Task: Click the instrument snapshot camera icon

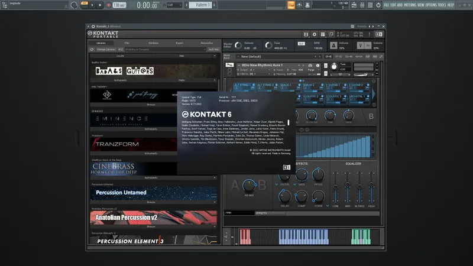Action: click(310, 65)
